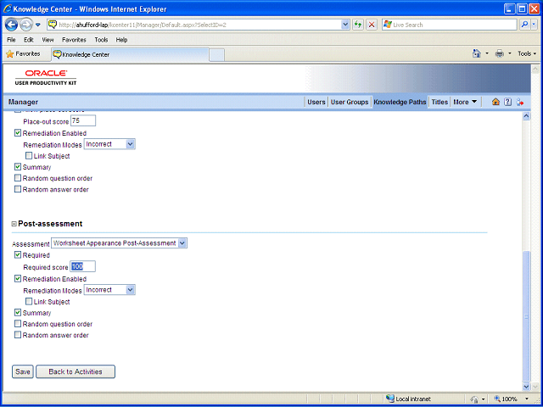The width and height of the screenshot is (543, 407).
Task: Open the File menu
Action: point(11,40)
